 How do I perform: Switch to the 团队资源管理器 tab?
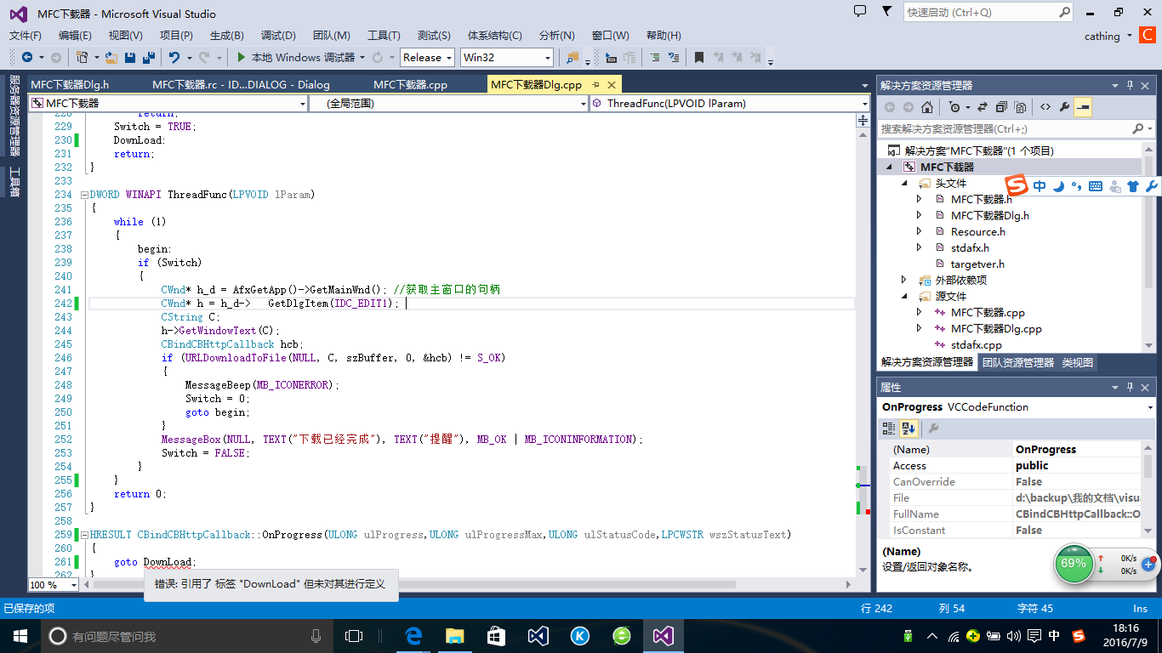click(1017, 362)
